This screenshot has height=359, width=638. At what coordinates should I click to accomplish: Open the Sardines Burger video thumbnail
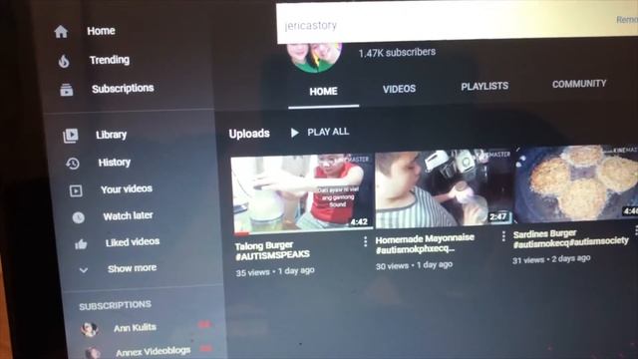pyautogui.click(x=576, y=183)
